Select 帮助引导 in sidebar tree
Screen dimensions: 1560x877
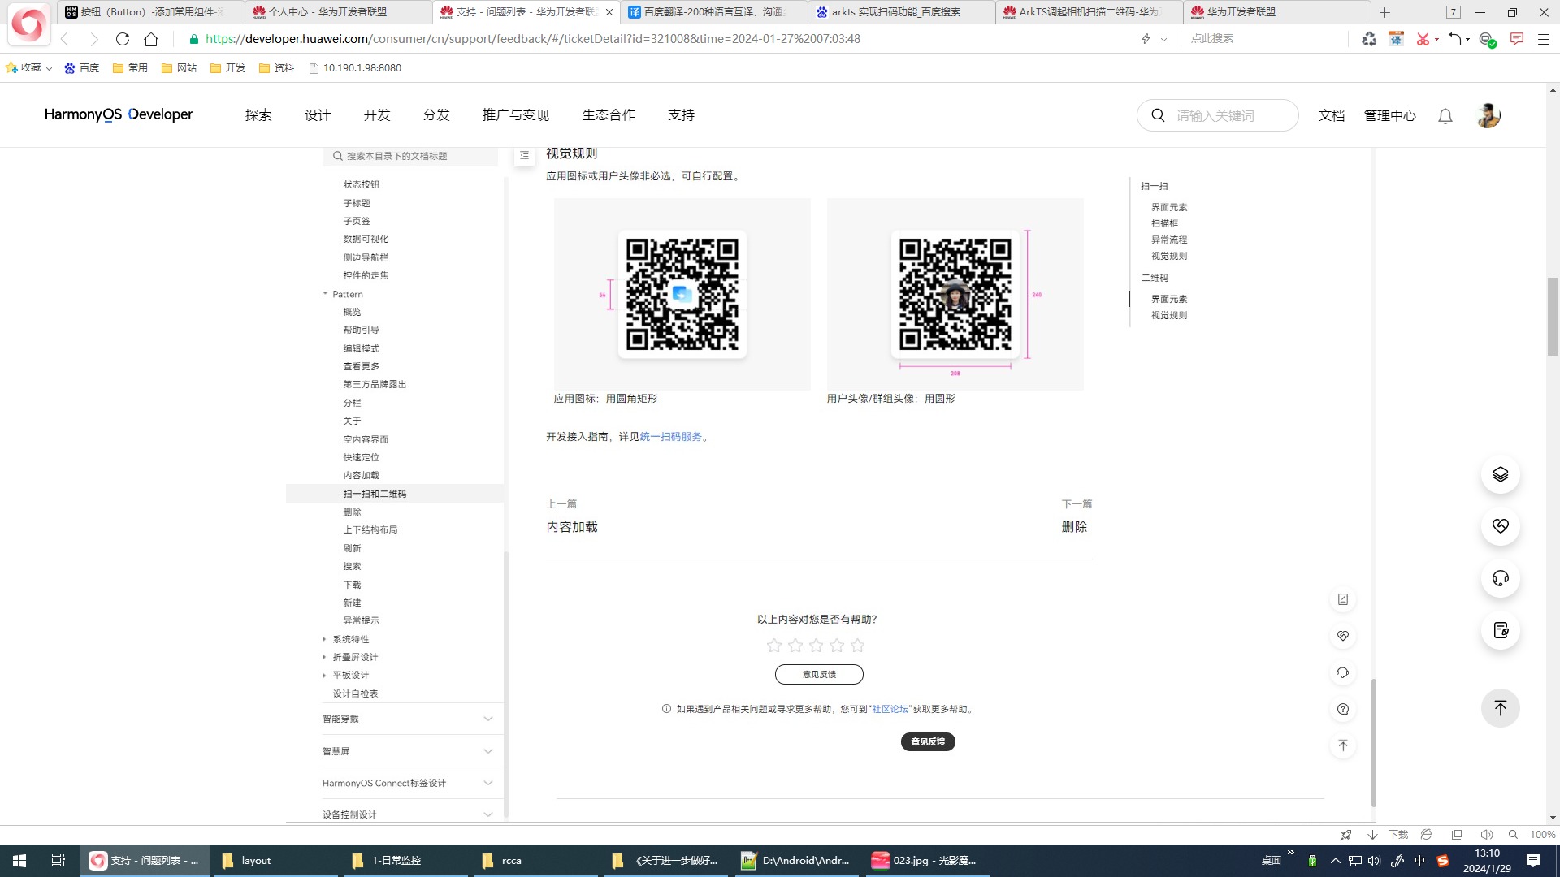click(361, 330)
